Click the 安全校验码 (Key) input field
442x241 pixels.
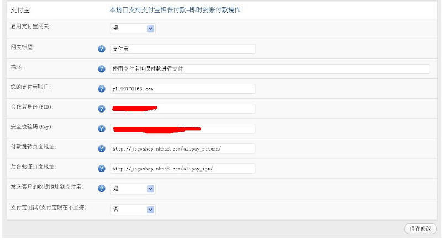183,129
